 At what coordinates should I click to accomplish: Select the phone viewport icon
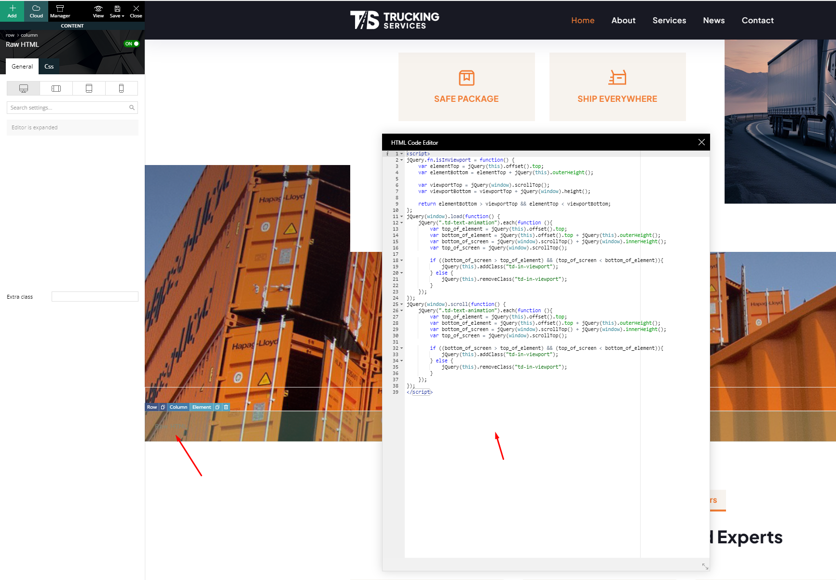point(122,88)
